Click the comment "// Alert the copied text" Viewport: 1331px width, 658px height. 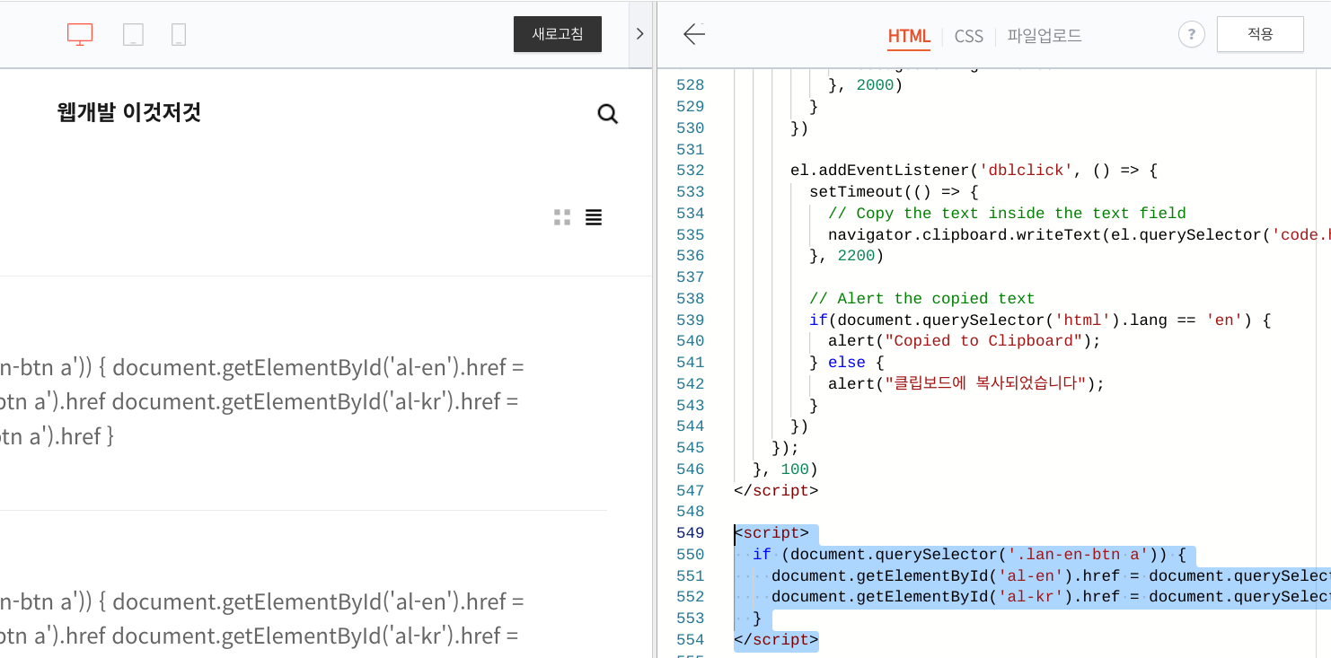[x=921, y=299]
